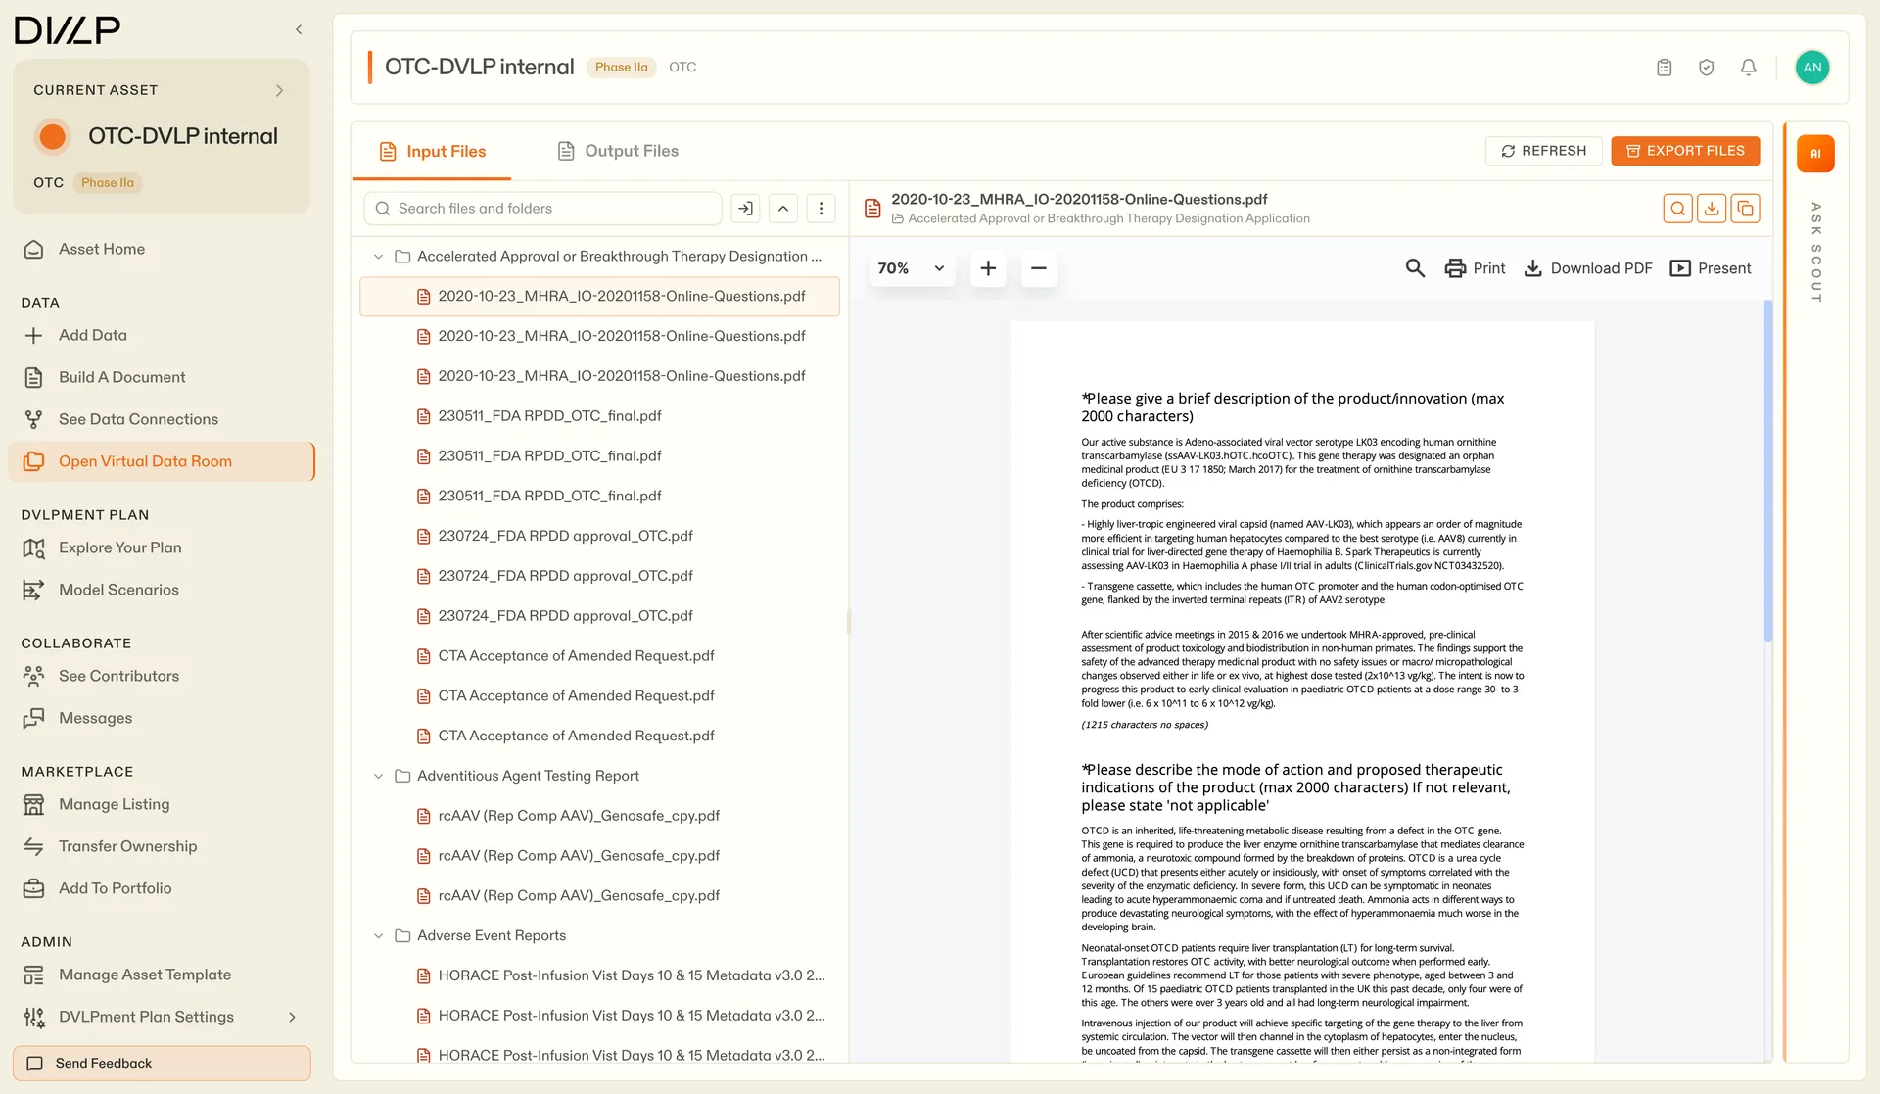1880x1094 pixels.
Task: Collapse the left sidebar with the chevron
Action: tap(299, 30)
